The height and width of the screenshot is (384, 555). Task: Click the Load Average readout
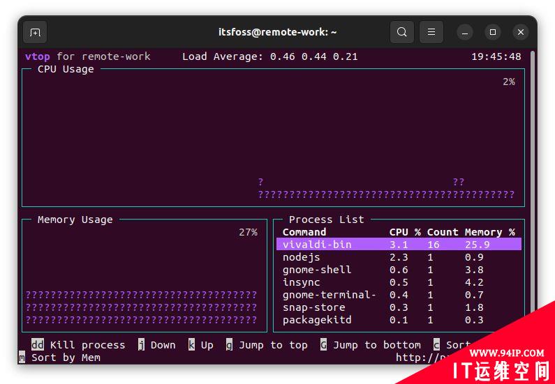tap(269, 56)
